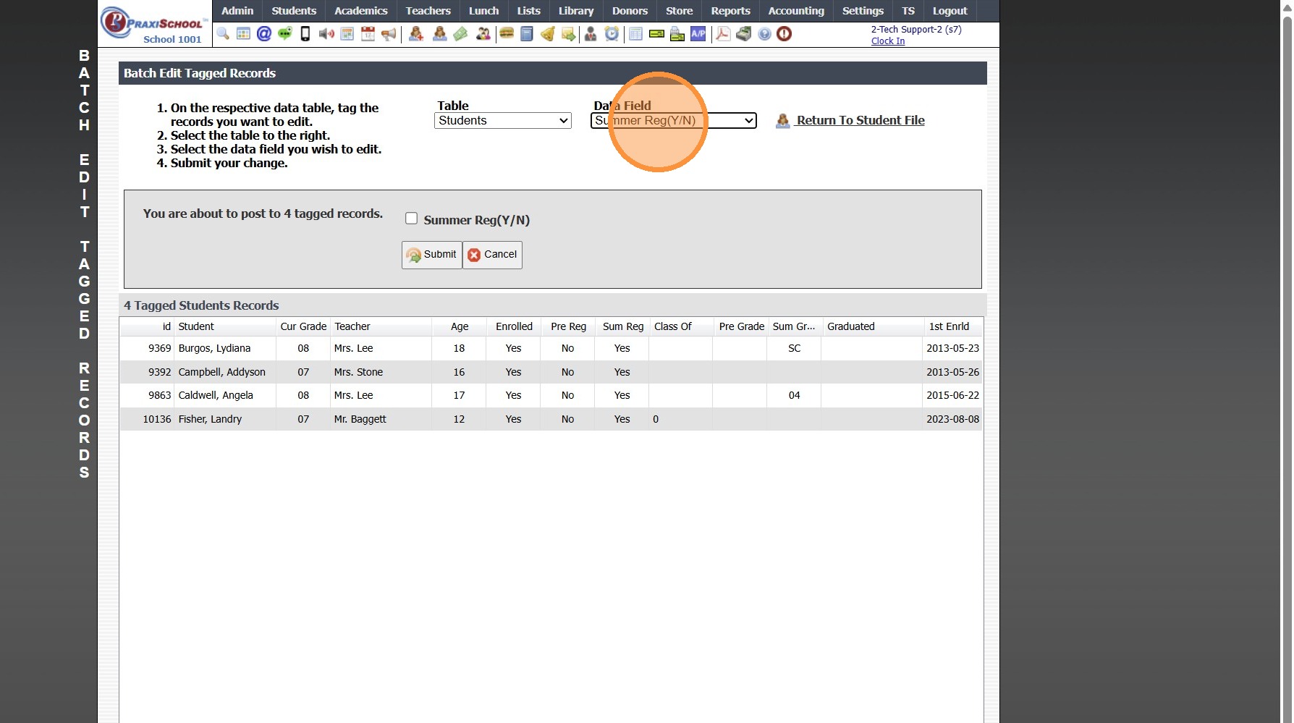
Task: Open the Table dropdown showing Students
Action: click(503, 121)
